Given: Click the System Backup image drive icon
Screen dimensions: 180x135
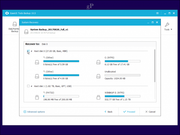Looking at the screenshot, I should point(26,32).
